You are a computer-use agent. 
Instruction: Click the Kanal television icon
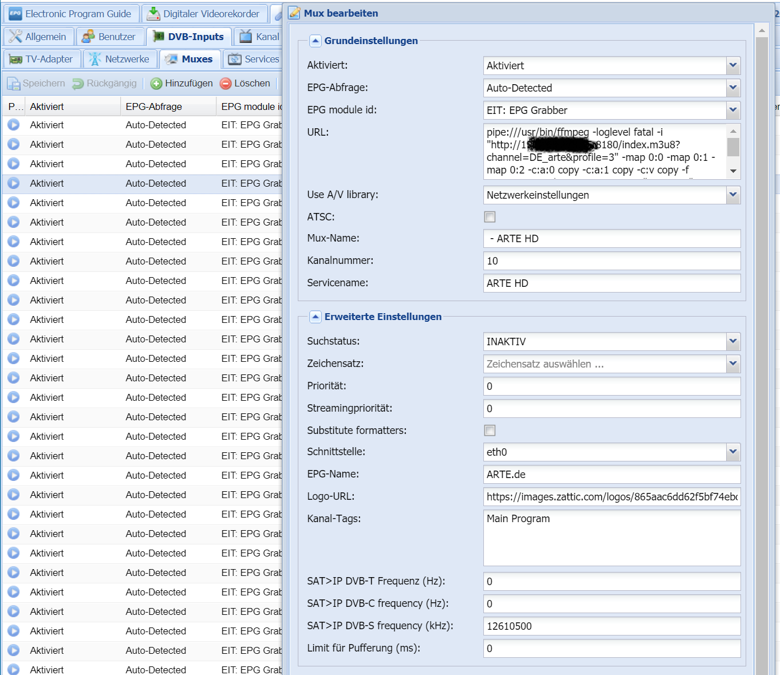(246, 37)
